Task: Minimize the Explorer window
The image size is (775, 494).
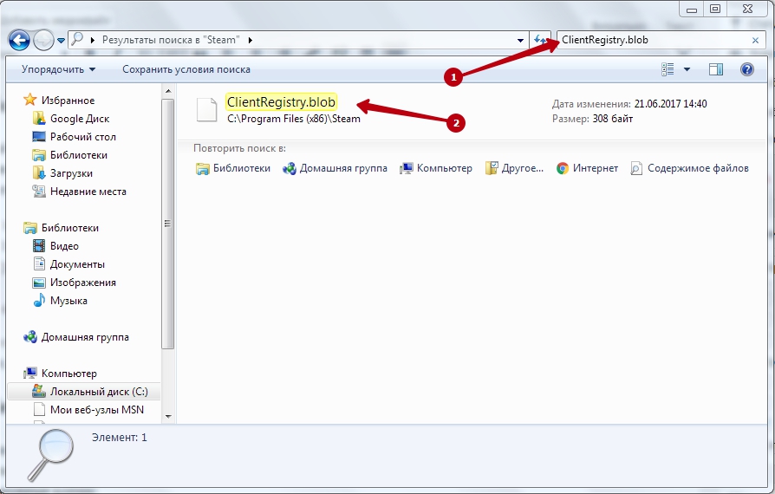Action: (692, 10)
